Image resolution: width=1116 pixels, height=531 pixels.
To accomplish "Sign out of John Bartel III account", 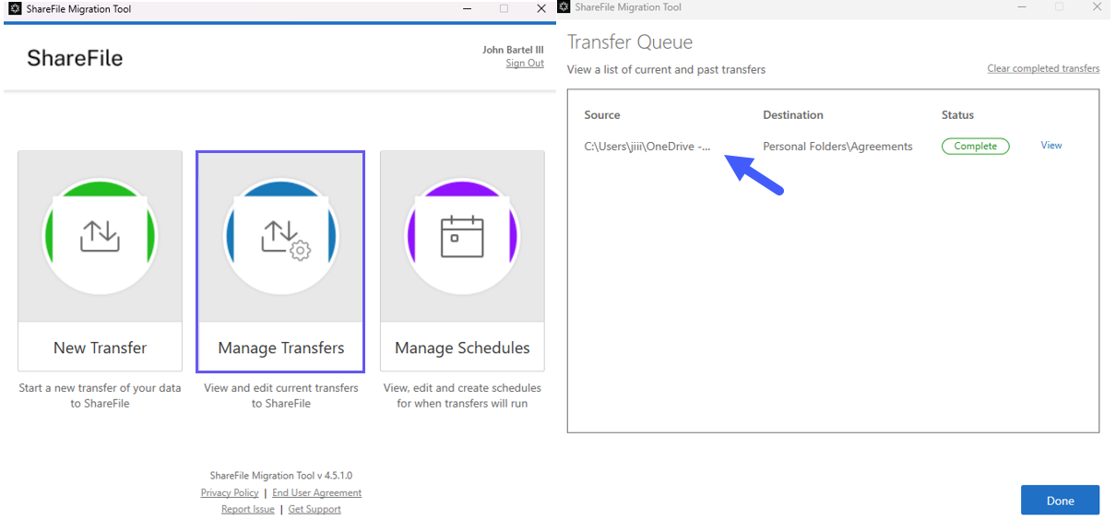I will pyautogui.click(x=524, y=64).
